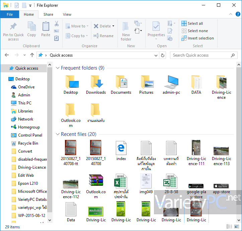The width and height of the screenshot is (242, 231).
Task: Open the Downloads frequent folder
Action: [x=96, y=85]
